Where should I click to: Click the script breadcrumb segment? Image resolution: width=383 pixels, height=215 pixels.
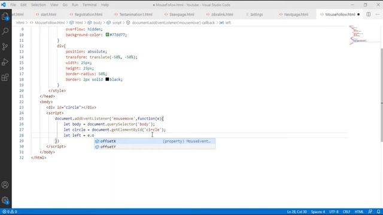[x=117, y=23]
